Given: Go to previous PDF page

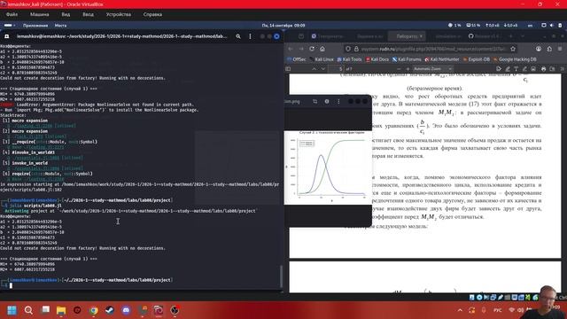Looking at the screenshot, I should [314, 69].
